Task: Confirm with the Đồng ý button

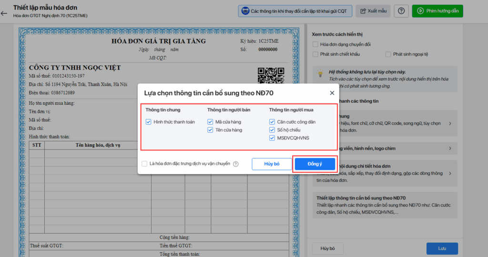Action: [315, 164]
